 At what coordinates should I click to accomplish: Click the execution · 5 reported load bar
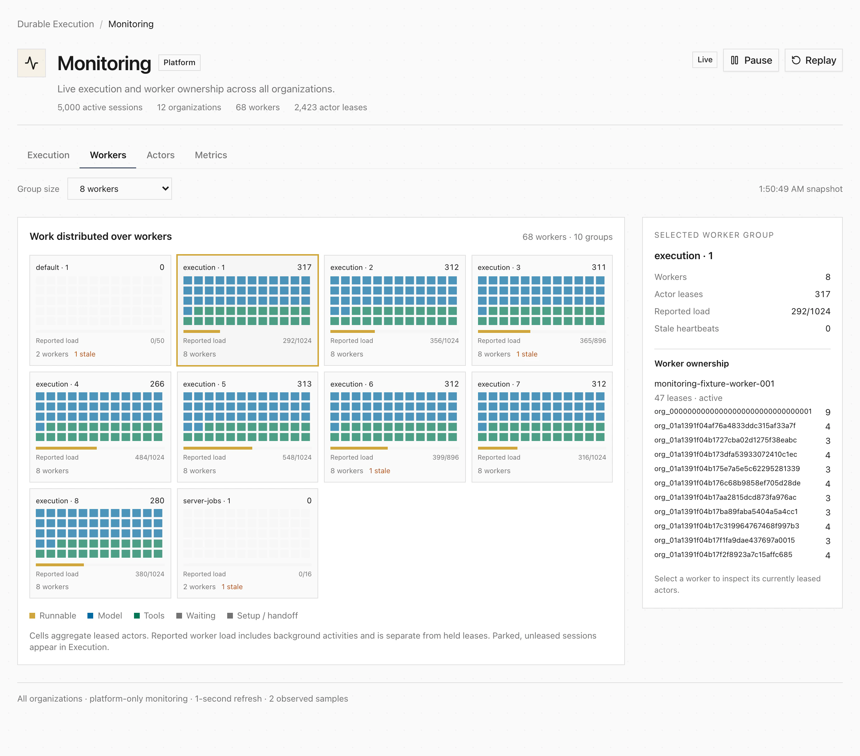[247, 448]
